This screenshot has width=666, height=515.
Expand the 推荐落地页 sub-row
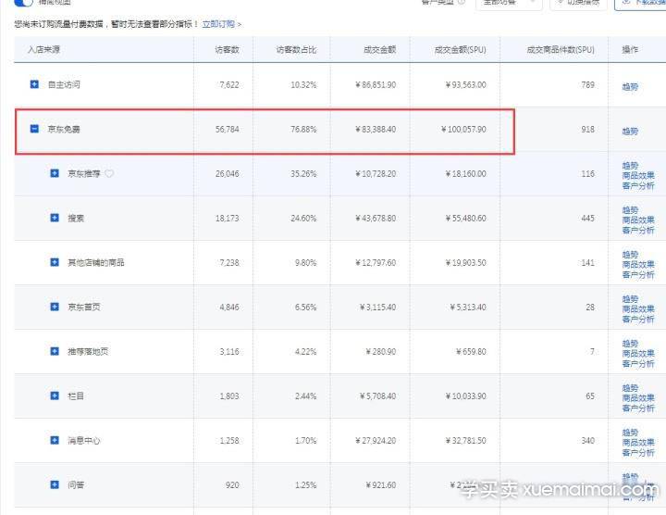(55, 351)
